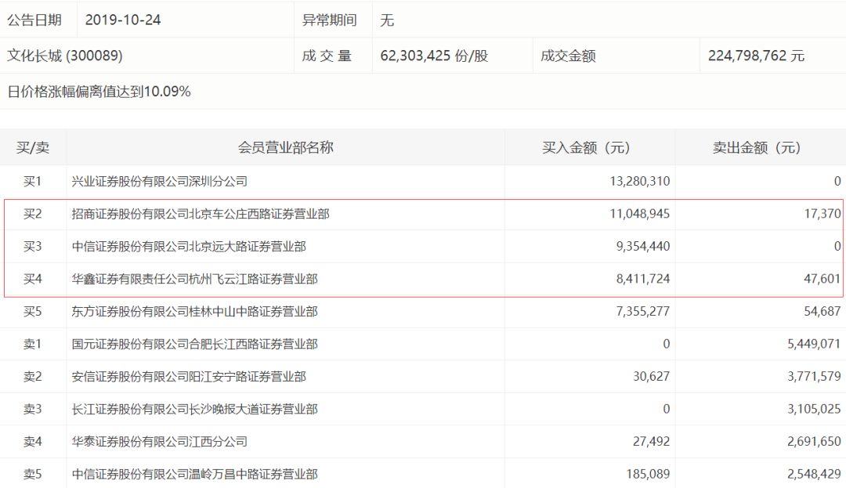Click the 卖5 row label
Viewport: 846px width, 488px height.
[32, 474]
